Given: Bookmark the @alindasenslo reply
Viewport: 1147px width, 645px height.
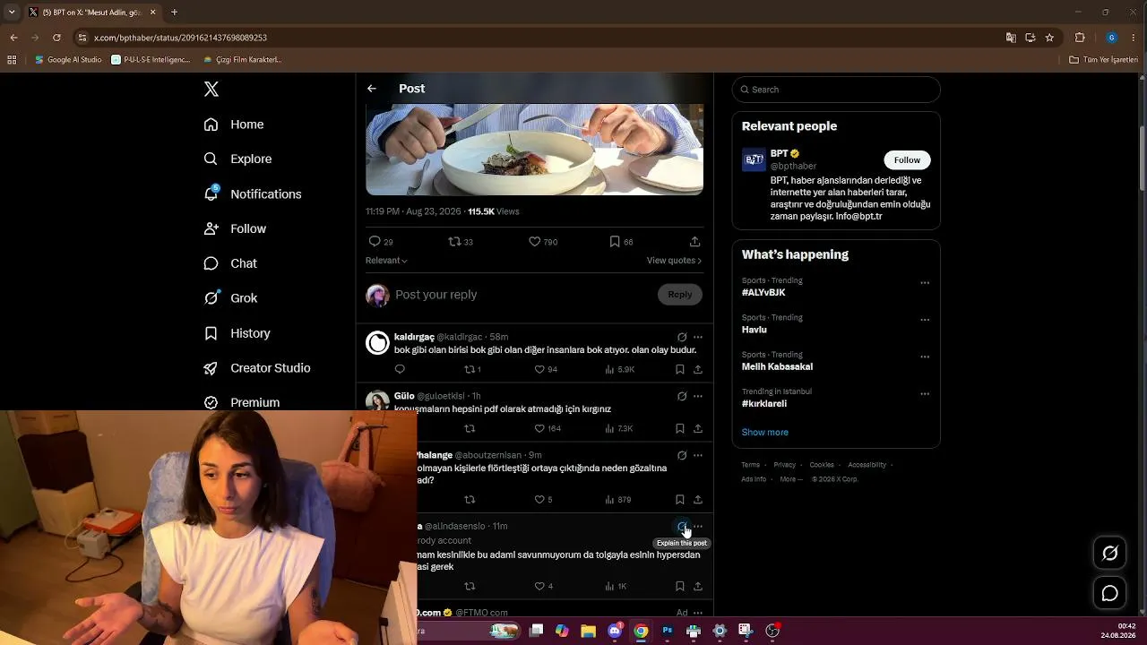Looking at the screenshot, I should point(680,586).
